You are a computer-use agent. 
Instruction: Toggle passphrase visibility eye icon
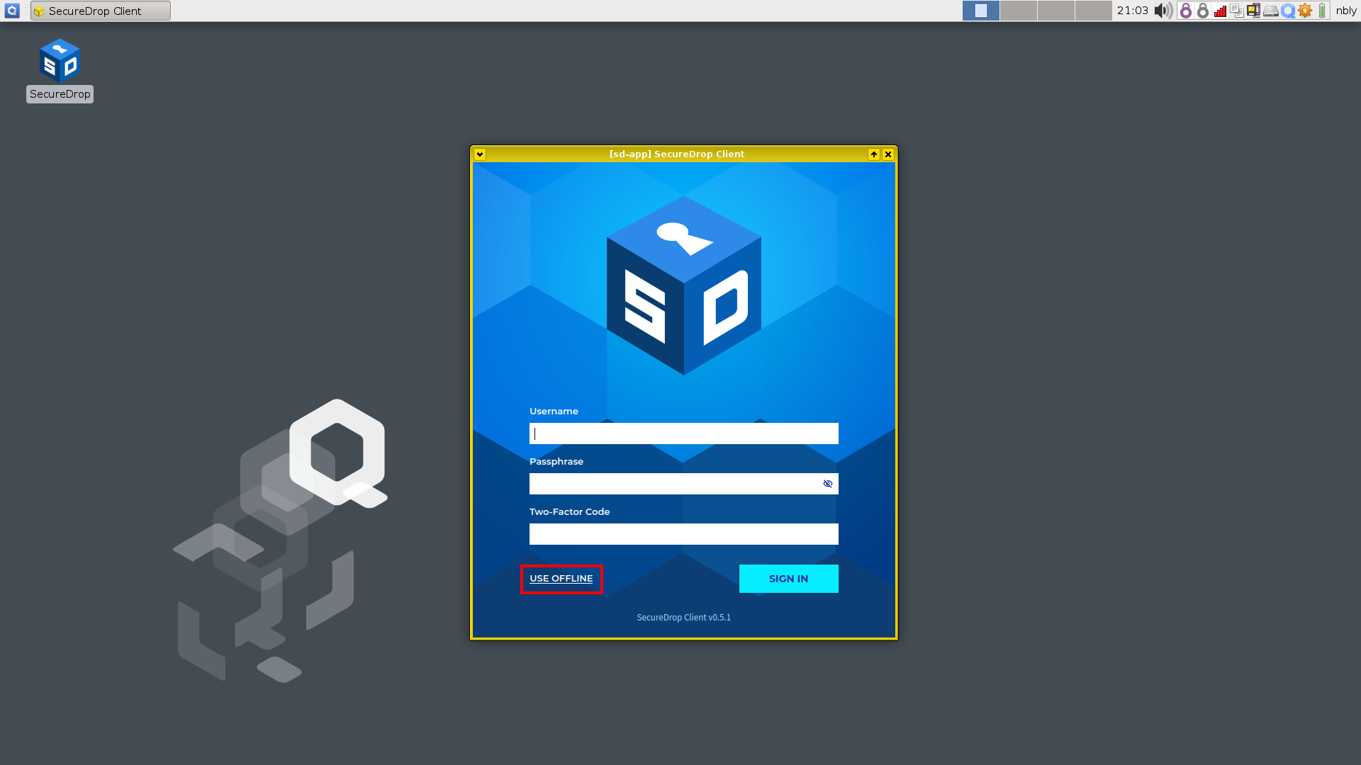click(827, 484)
